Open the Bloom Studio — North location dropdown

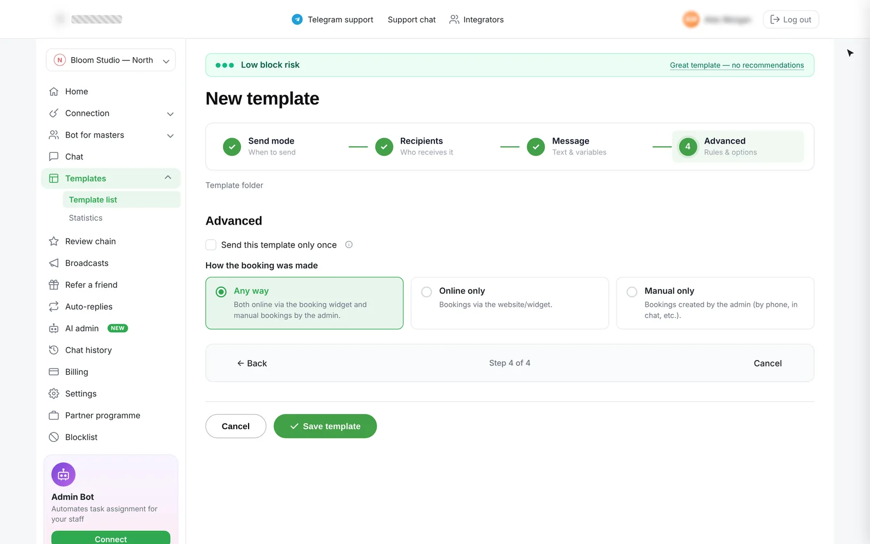pyautogui.click(x=111, y=60)
